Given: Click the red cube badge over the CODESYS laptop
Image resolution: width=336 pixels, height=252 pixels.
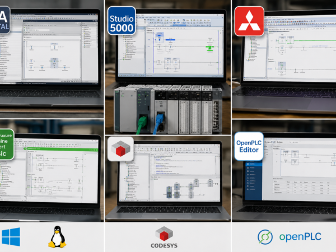Looking at the screenshot, I should (120, 149).
